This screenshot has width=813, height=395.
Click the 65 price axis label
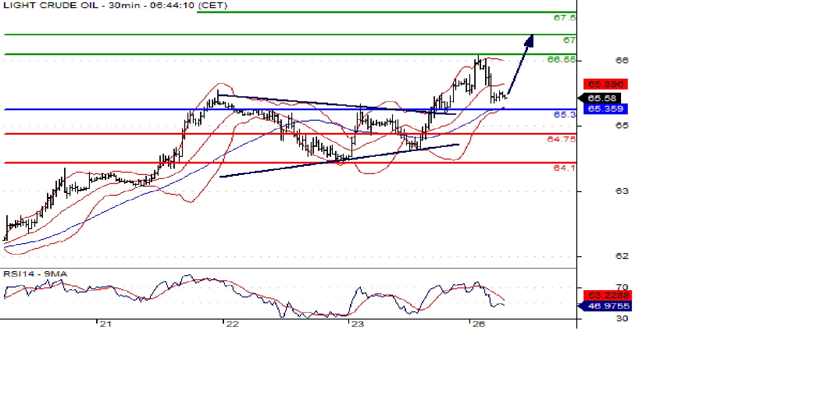pos(622,126)
